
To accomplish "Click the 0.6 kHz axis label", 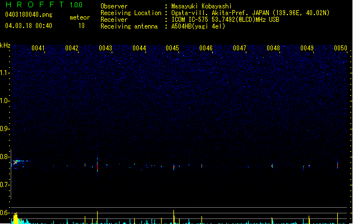I will point(4,213).
